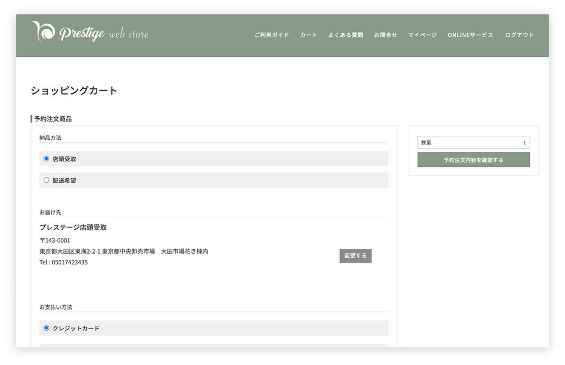Open the ご利用ガイド page
Screen dimensions: 565x365
pos(271,35)
